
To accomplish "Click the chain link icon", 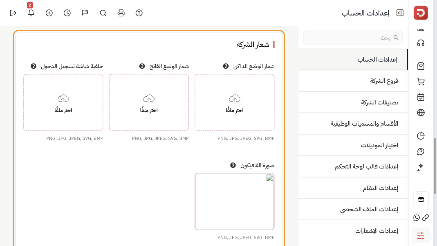I will click(426, 217).
